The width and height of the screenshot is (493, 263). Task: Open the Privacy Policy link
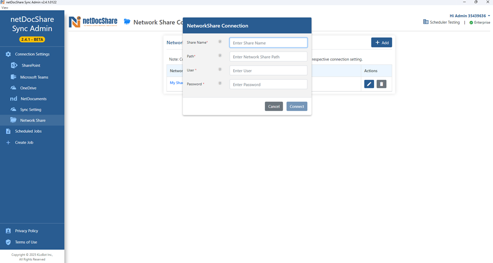pos(26,231)
